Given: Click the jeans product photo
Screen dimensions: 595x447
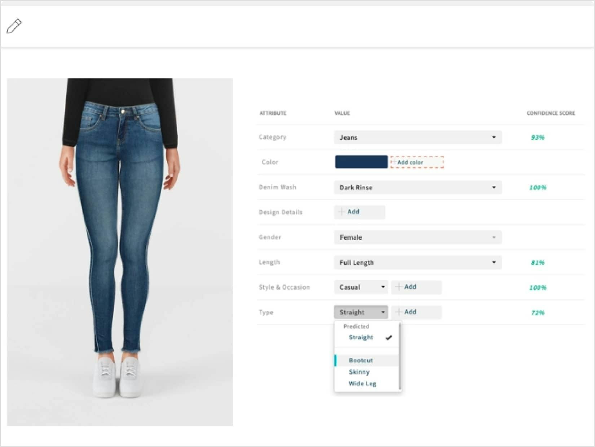Looking at the screenshot, I should [120, 252].
